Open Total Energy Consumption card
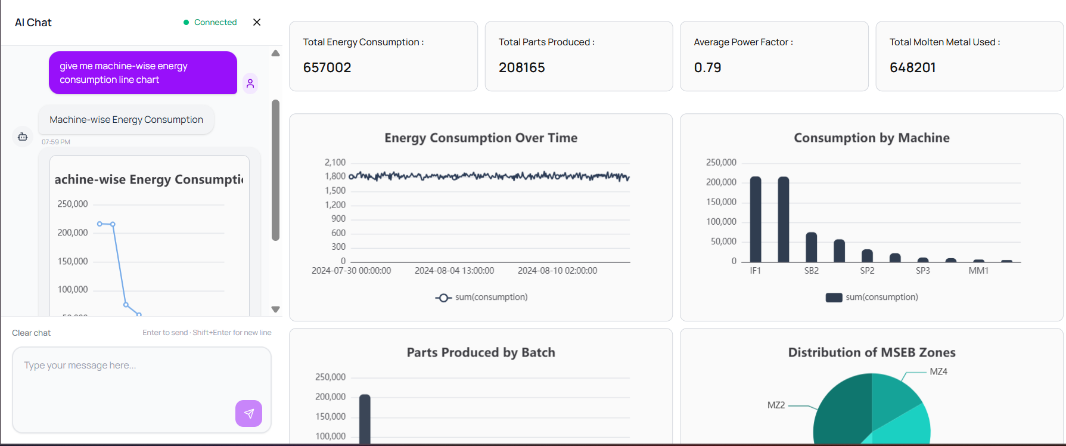Viewport: 1066px width, 446px height. (x=383, y=56)
